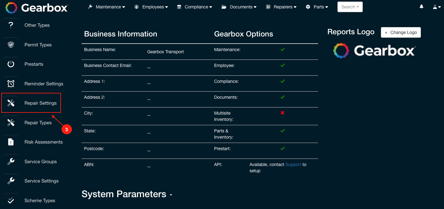Viewport: 444px width, 209px height.
Task: Click the Repair Types tools icon
Action: (x=11, y=122)
